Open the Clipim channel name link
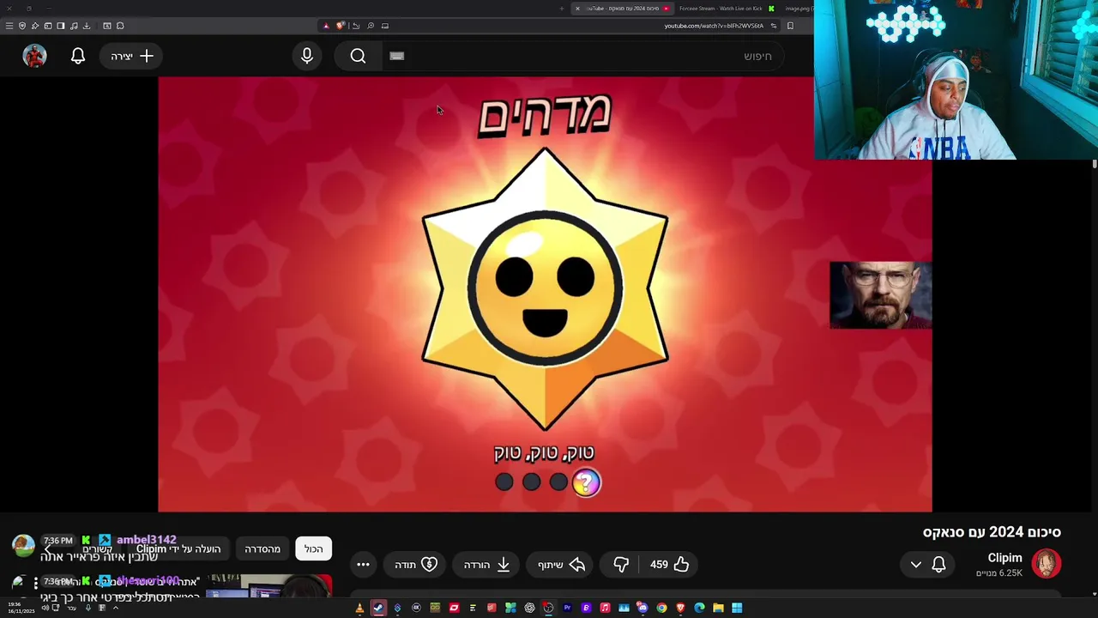Viewport: 1098px width, 618px height. pos(1004,558)
